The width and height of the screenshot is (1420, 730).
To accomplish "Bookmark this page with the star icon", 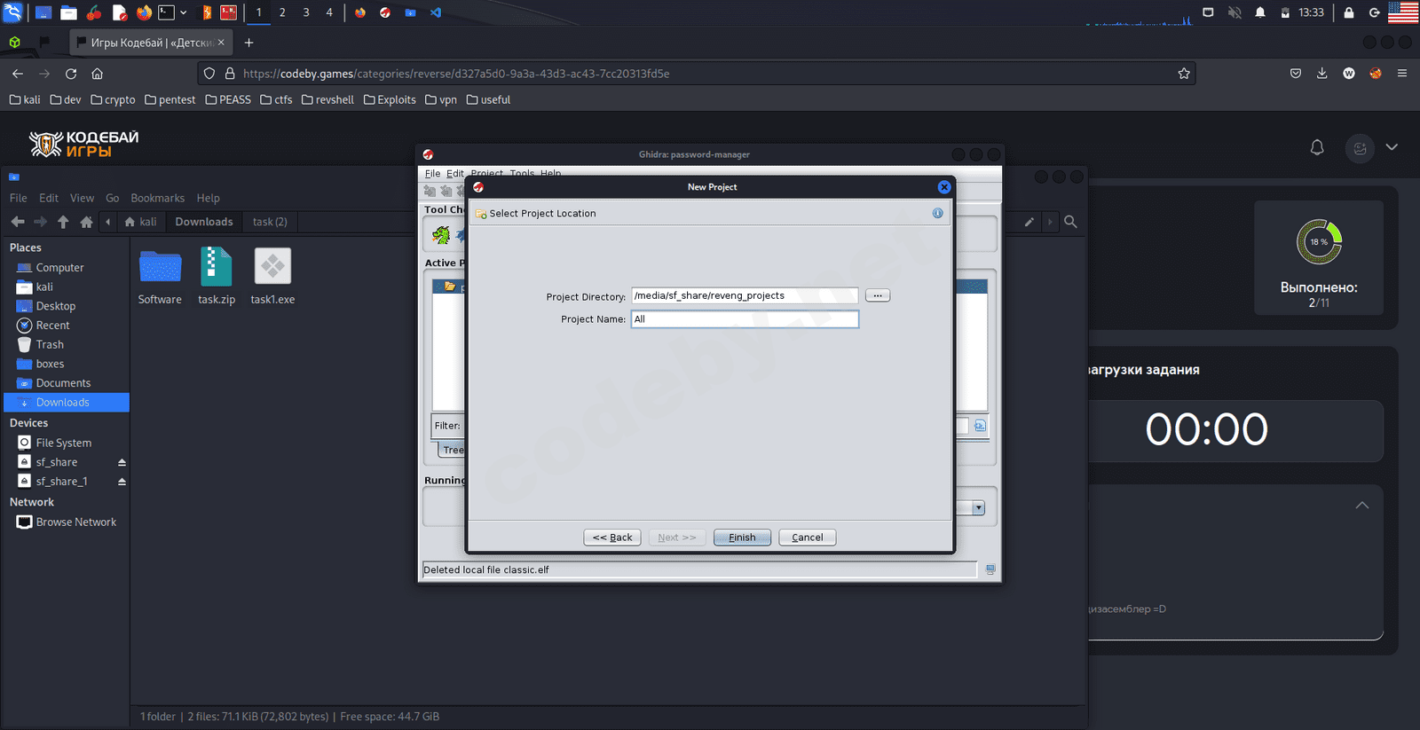I will pos(1184,74).
